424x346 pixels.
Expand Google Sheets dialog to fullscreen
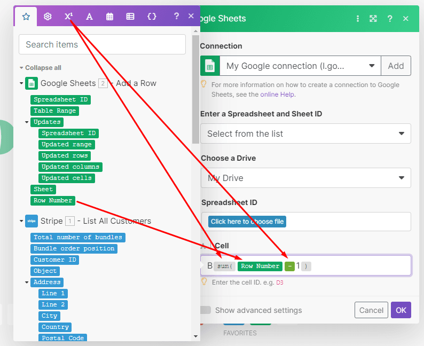tap(373, 19)
